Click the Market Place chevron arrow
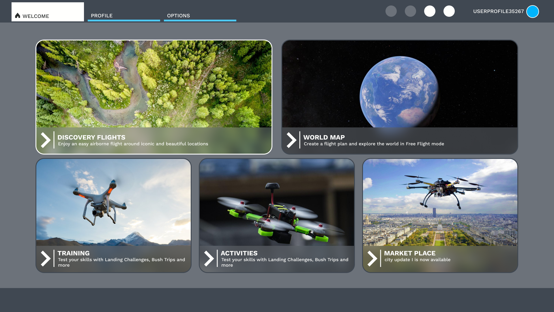Viewport: 554px width, 312px height. point(372,258)
